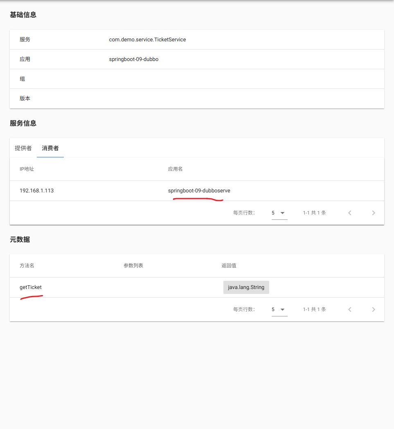
Task: Click '1-1 共 1 条' in 元数据 table
Action: pyautogui.click(x=315, y=309)
